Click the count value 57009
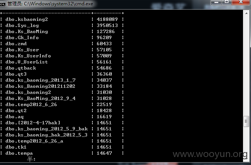 (104, 56)
